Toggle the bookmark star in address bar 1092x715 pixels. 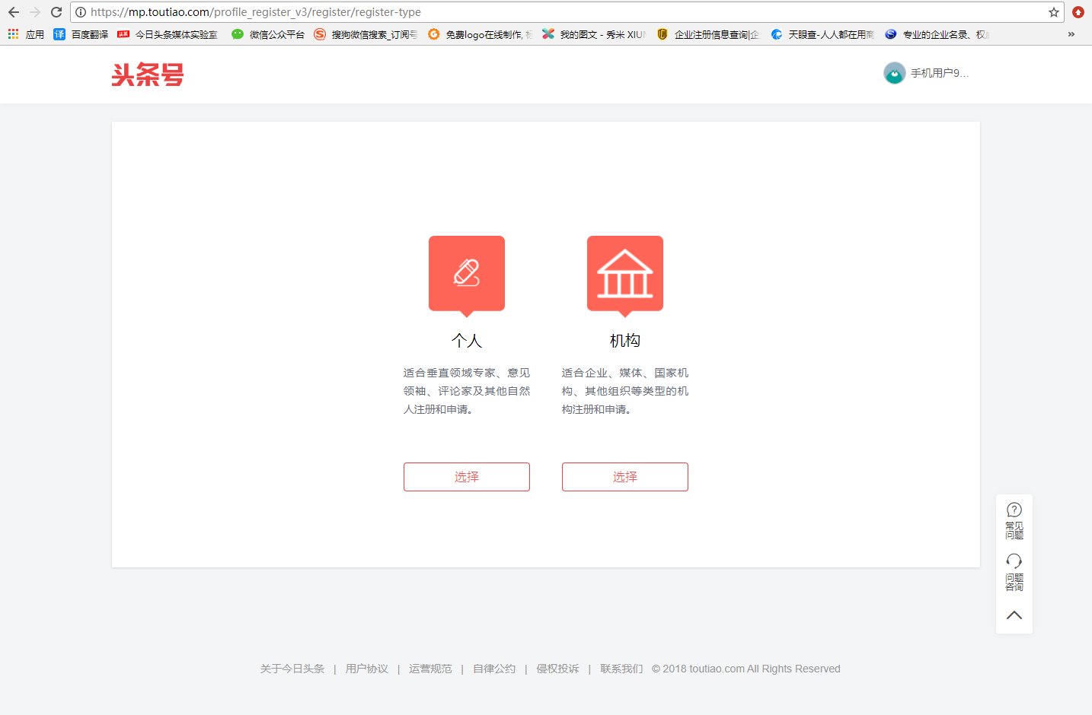point(1055,12)
